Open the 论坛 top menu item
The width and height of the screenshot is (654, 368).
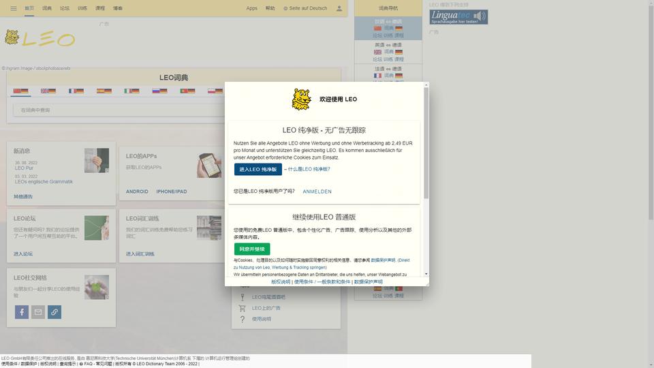point(65,8)
